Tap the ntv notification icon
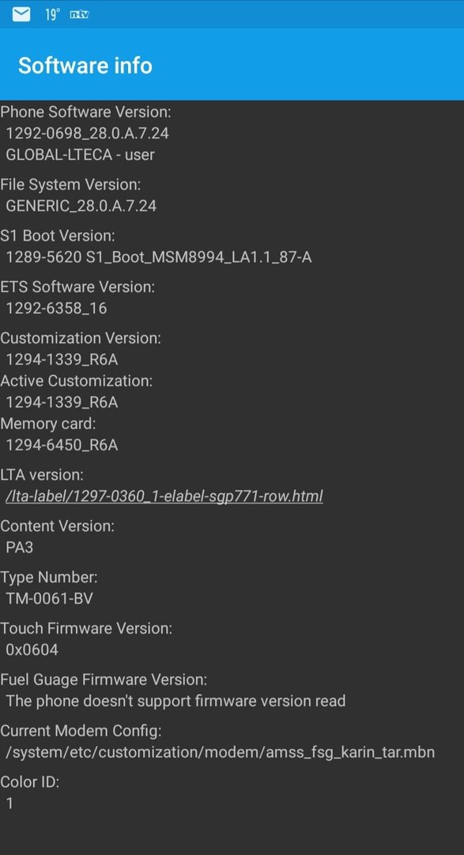464x855 pixels. [x=80, y=15]
